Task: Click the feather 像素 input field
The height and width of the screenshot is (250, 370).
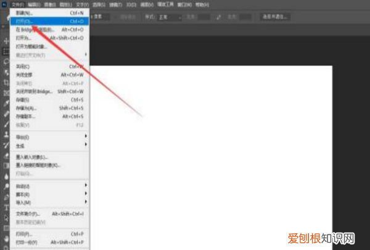Action: coord(102,17)
